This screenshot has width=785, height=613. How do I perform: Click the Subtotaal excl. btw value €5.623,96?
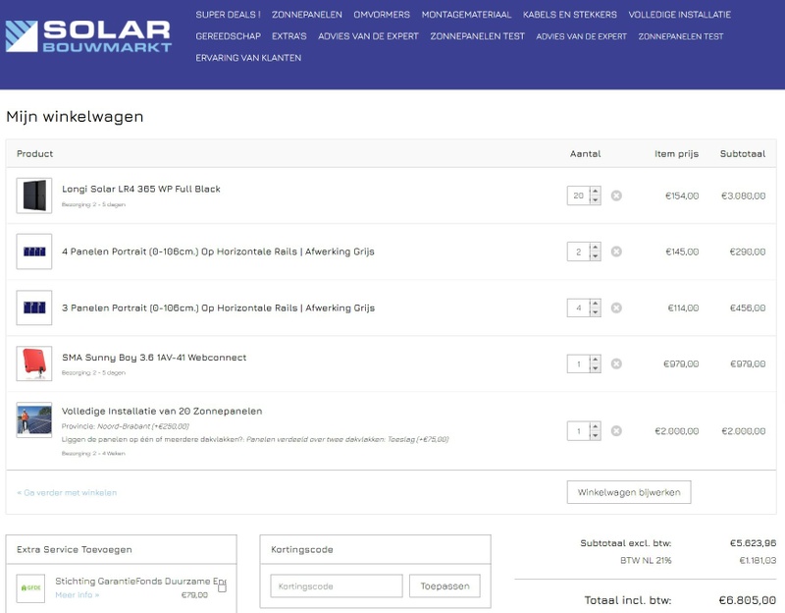tap(753, 543)
